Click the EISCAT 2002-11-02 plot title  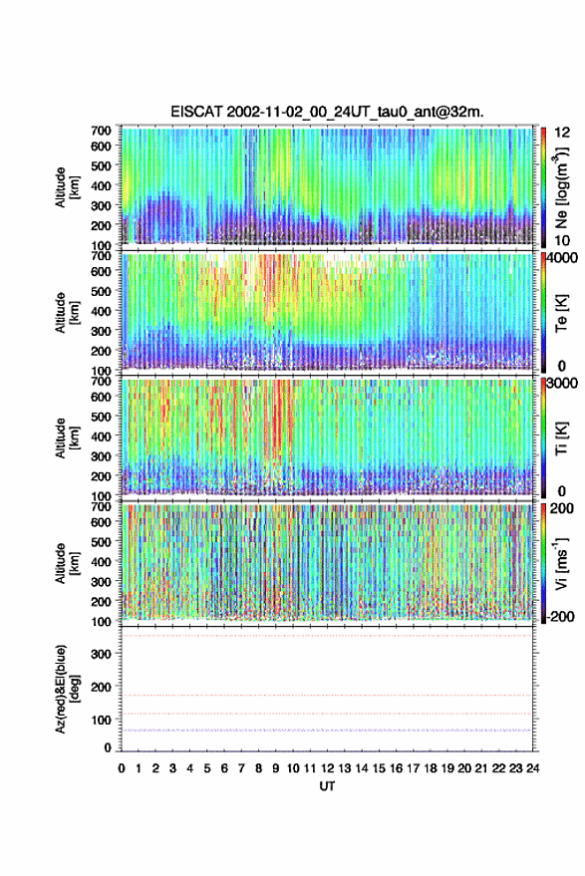pos(327,112)
